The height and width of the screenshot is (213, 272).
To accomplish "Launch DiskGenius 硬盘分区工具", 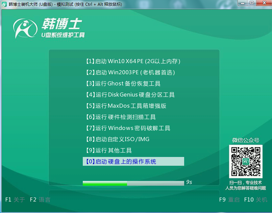I will point(133,95).
